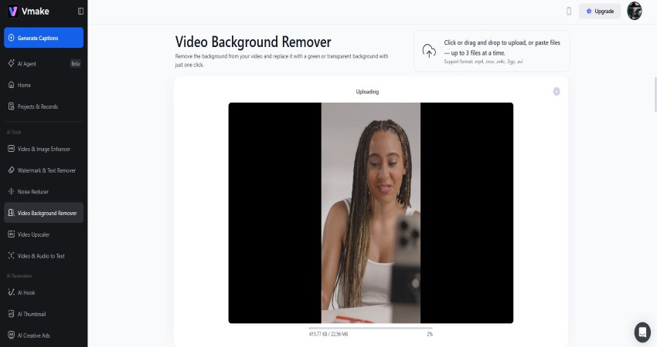Open Video & Audio to Text
Screen dimensions: 657x347
pyautogui.click(x=41, y=255)
